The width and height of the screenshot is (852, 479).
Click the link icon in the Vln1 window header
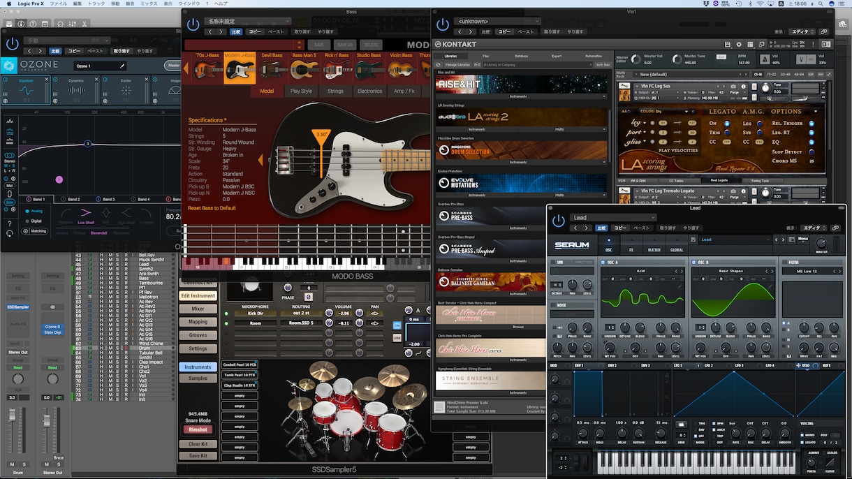pos(824,31)
